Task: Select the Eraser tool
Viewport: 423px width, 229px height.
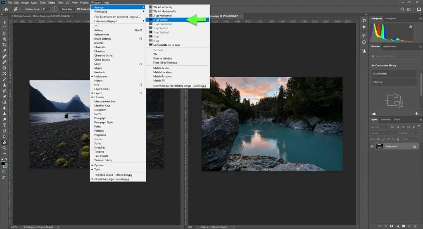Action: pos(4,97)
